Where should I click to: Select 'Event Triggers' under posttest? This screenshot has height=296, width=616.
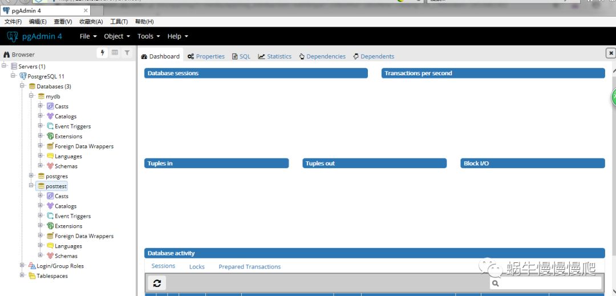(x=72, y=216)
